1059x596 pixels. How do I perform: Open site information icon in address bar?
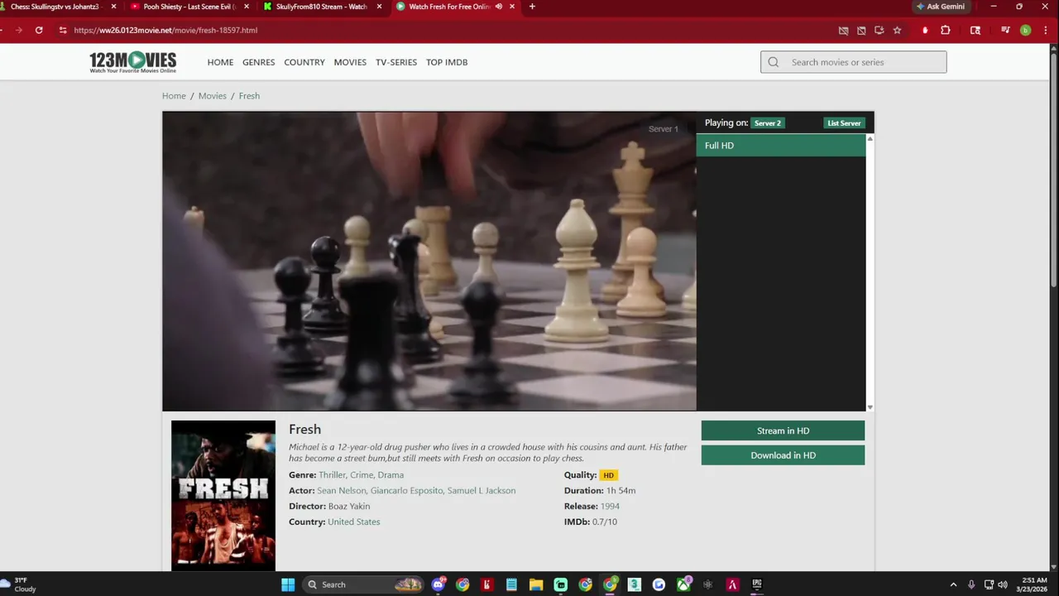coord(63,30)
